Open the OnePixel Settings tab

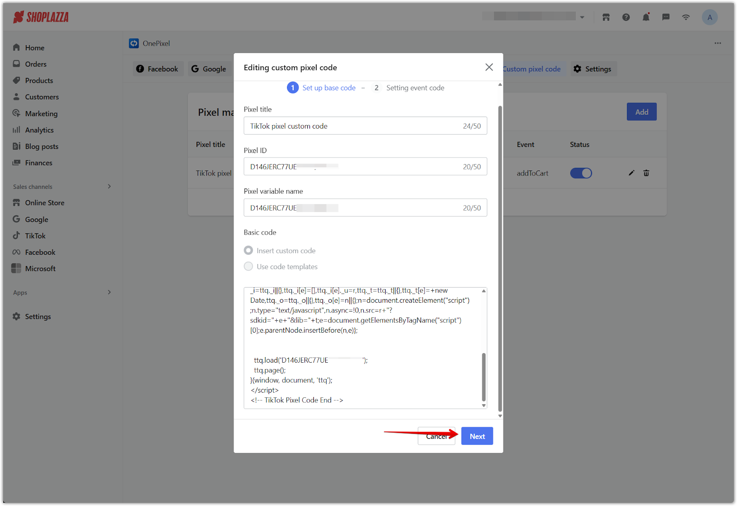(x=593, y=69)
